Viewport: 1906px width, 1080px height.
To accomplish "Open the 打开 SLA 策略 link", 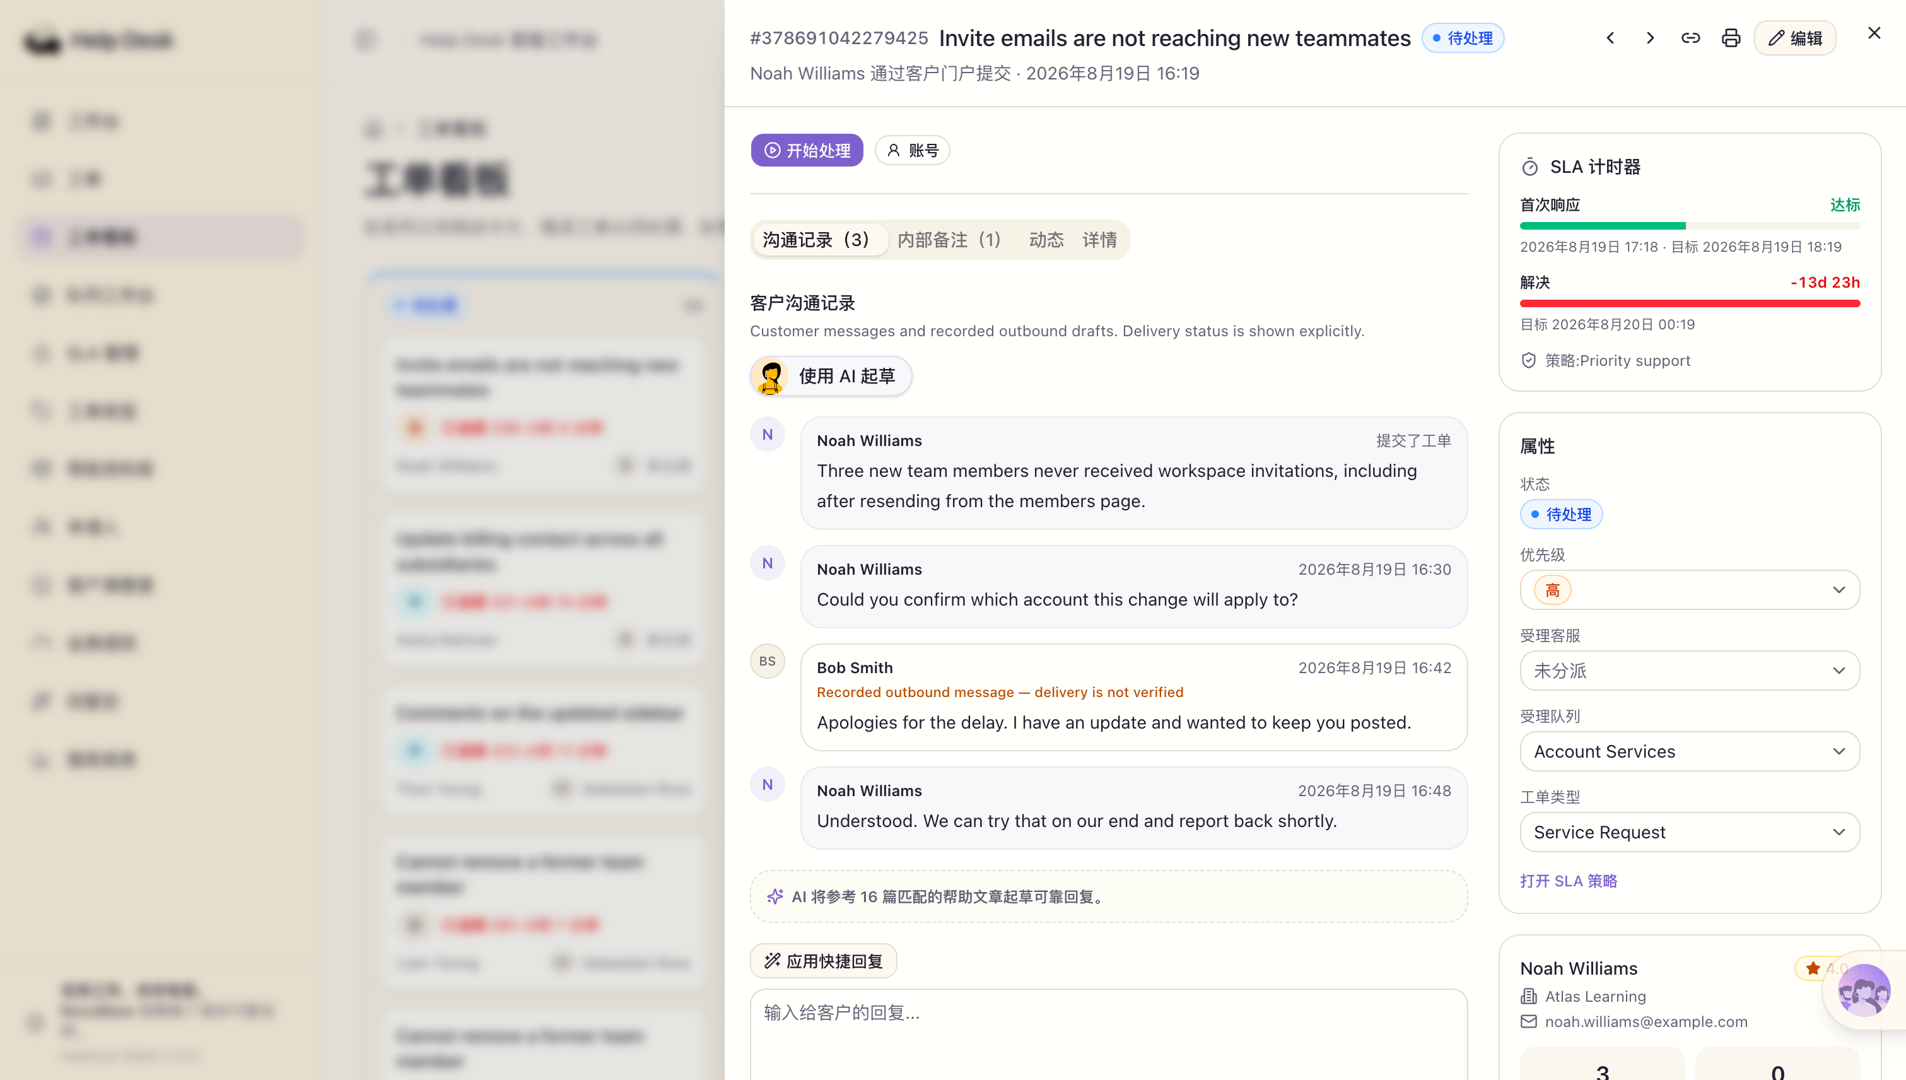I will [1569, 881].
